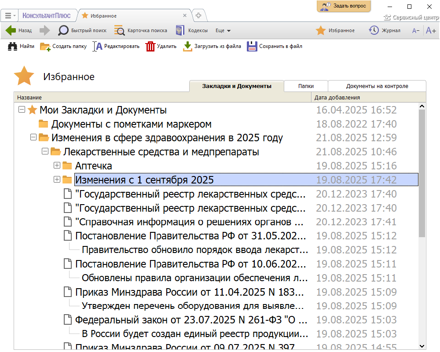Switch to Документы на контроле tab

pos(377,86)
